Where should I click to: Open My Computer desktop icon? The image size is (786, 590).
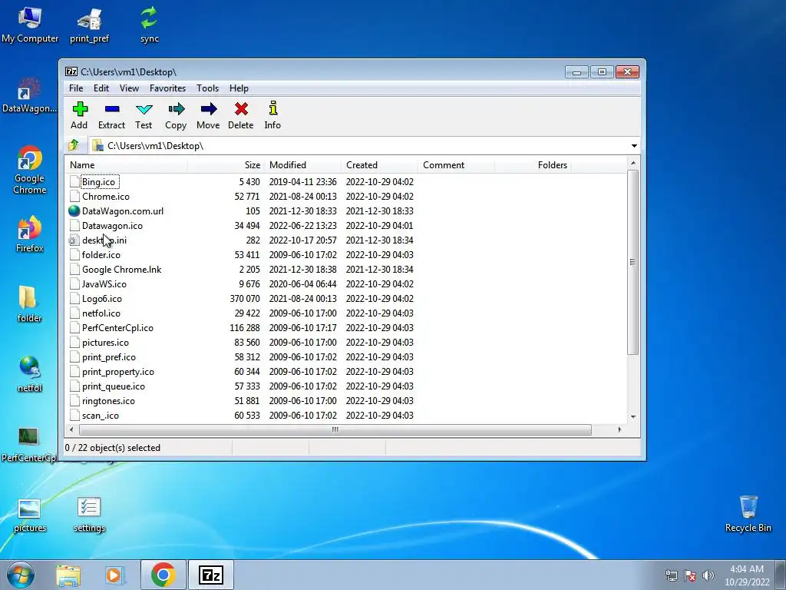[x=30, y=24]
